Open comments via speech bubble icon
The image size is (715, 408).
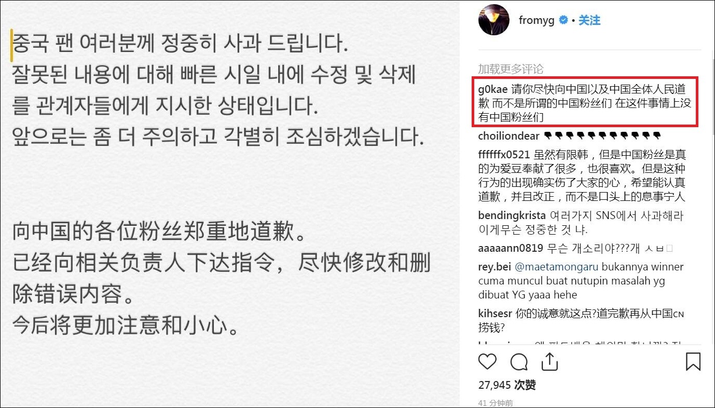[x=519, y=361]
